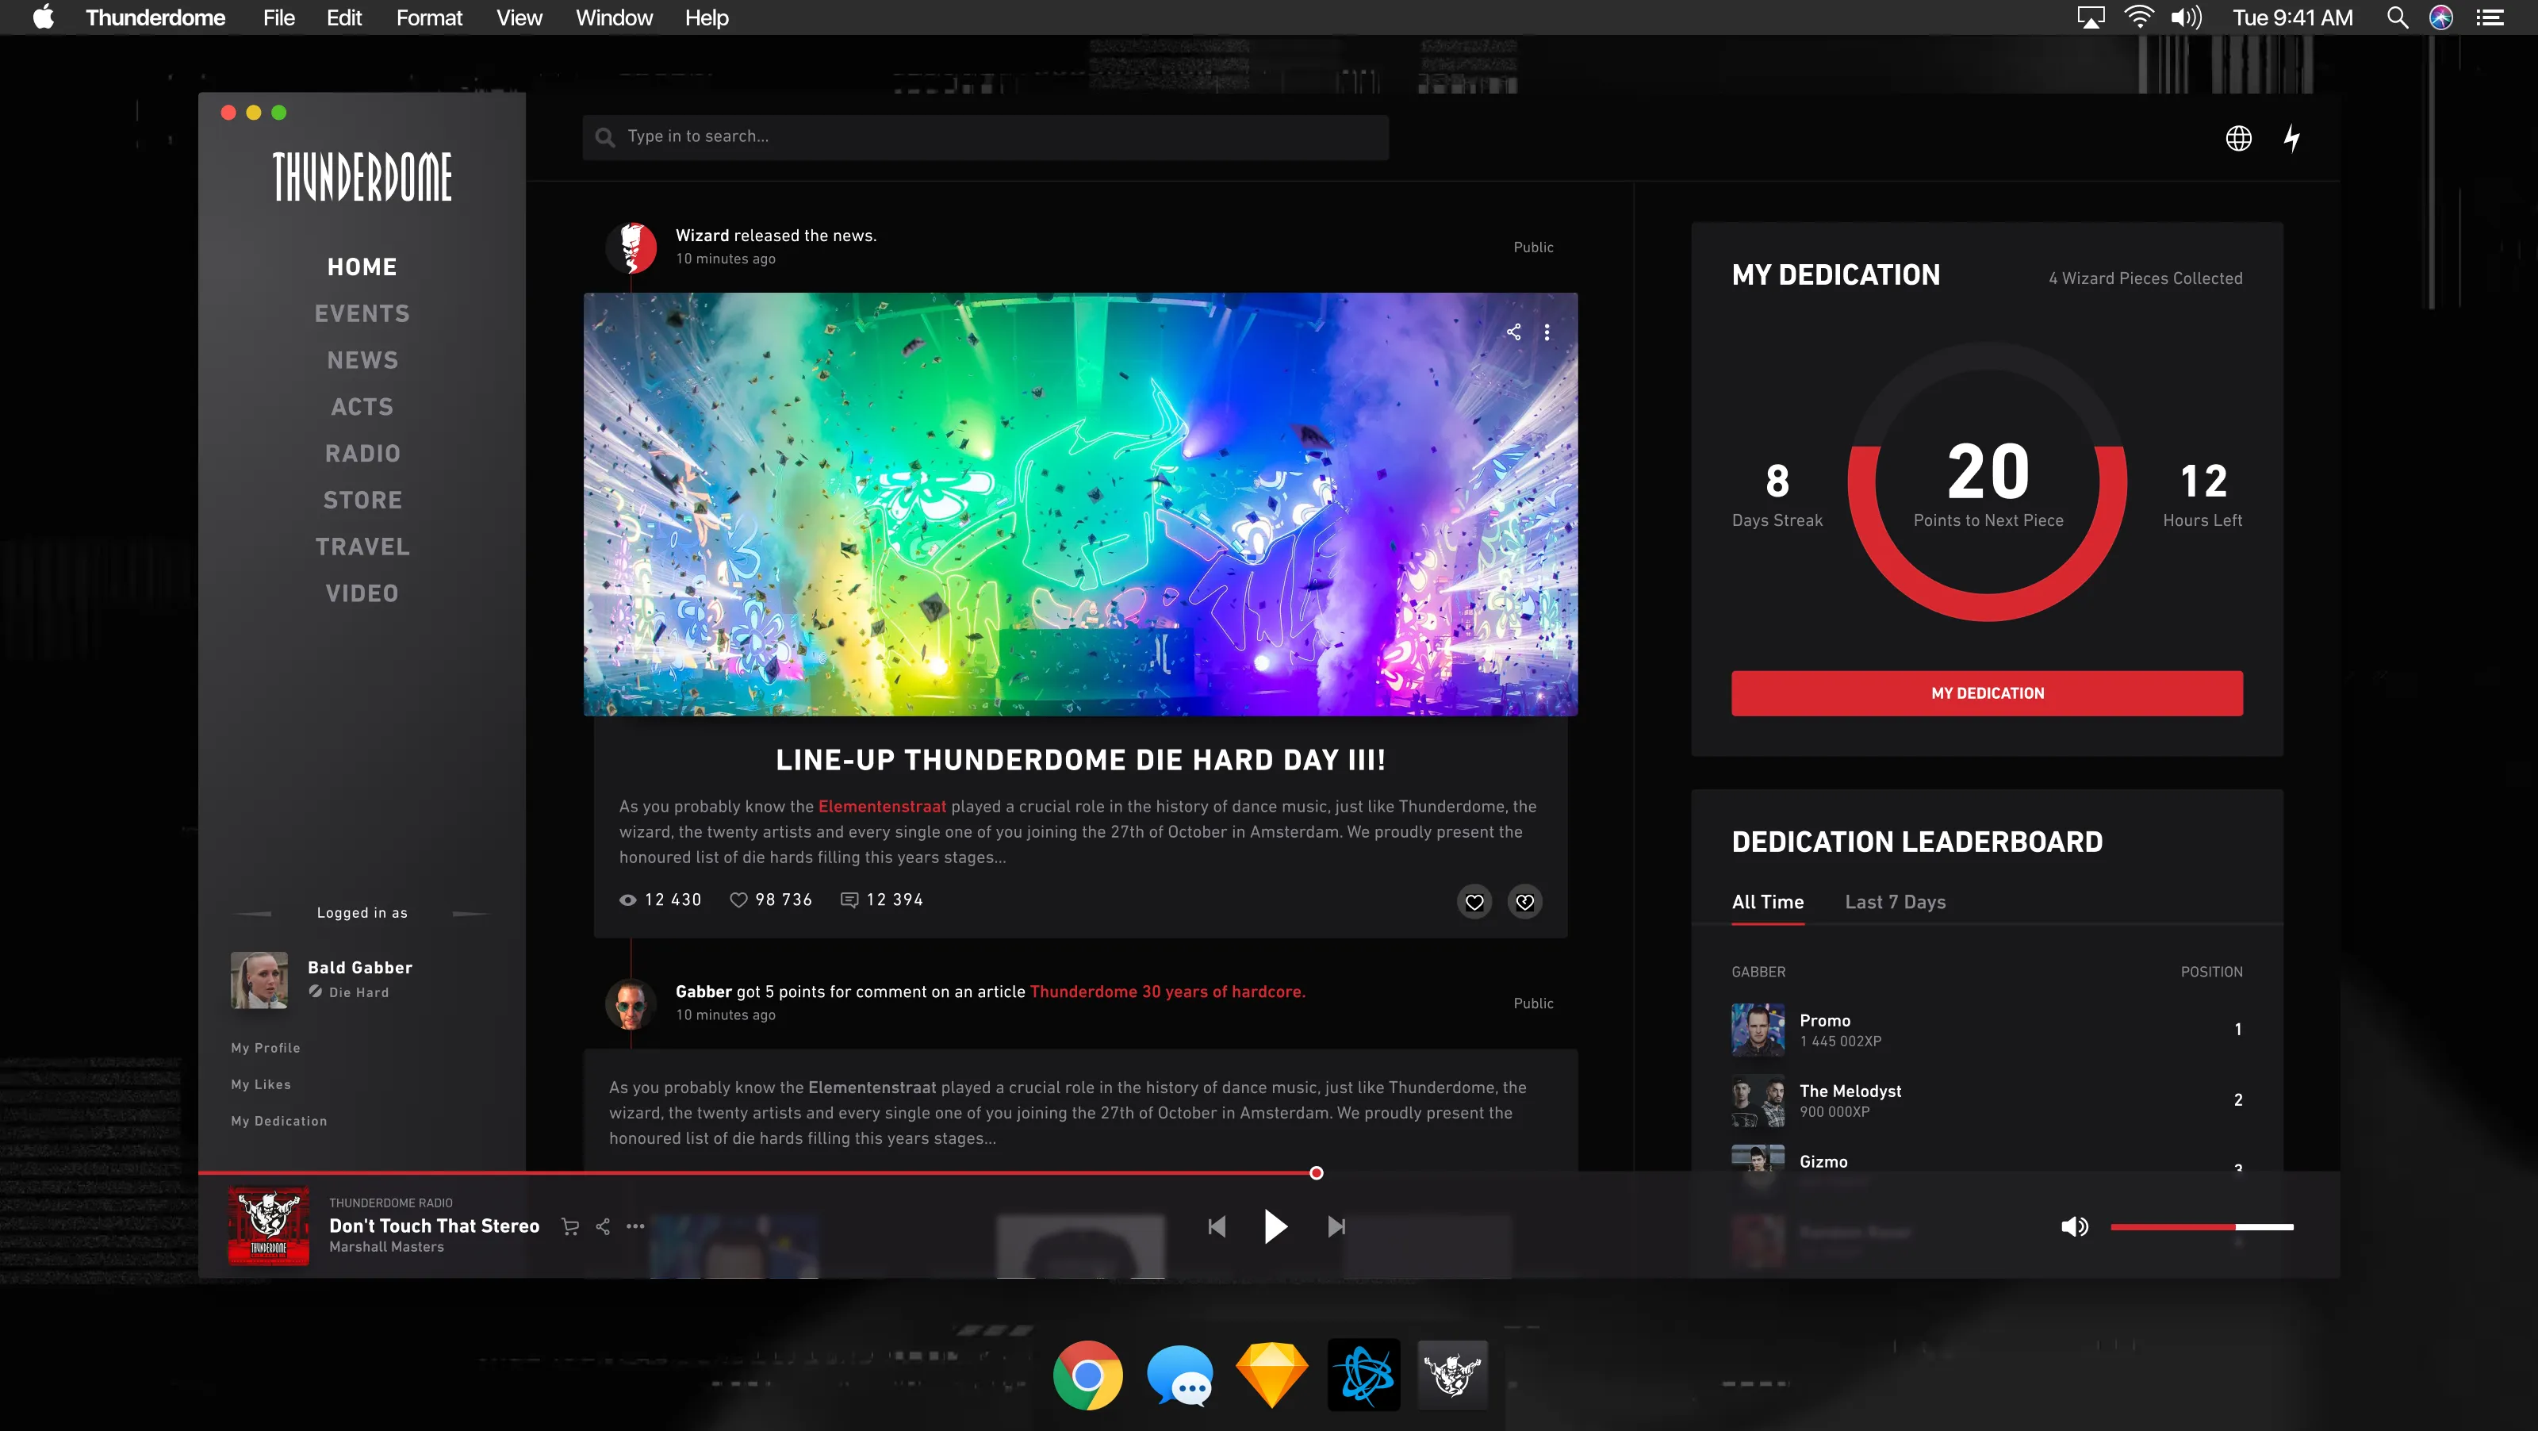The width and height of the screenshot is (2538, 1431).
Task: Click the views eye icon showing 12 430
Action: tap(627, 900)
